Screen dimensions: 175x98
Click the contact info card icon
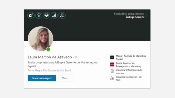[x=112, y=71]
